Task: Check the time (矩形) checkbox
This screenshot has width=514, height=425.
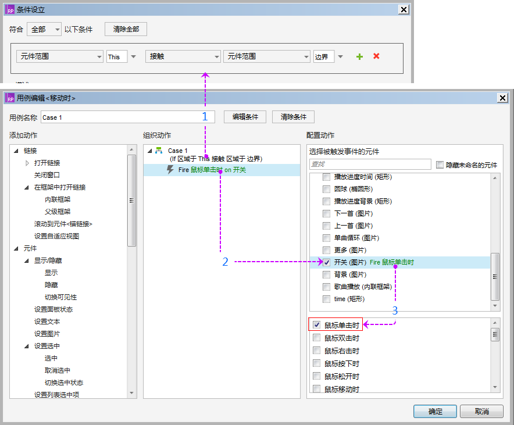Action: pyautogui.click(x=327, y=299)
